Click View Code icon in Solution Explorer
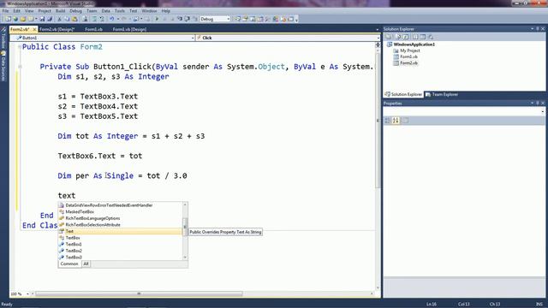 [415, 37]
